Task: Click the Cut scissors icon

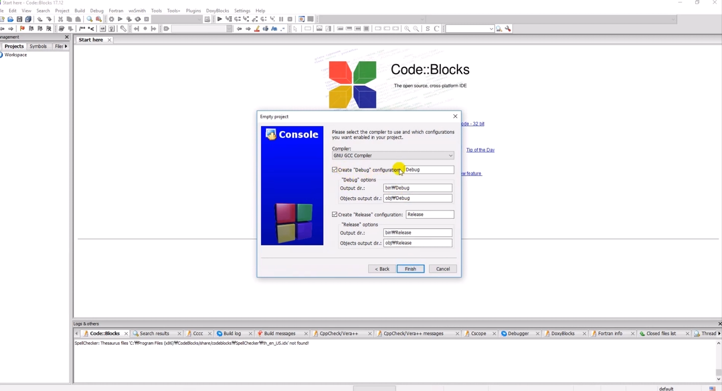Action: coord(61,19)
